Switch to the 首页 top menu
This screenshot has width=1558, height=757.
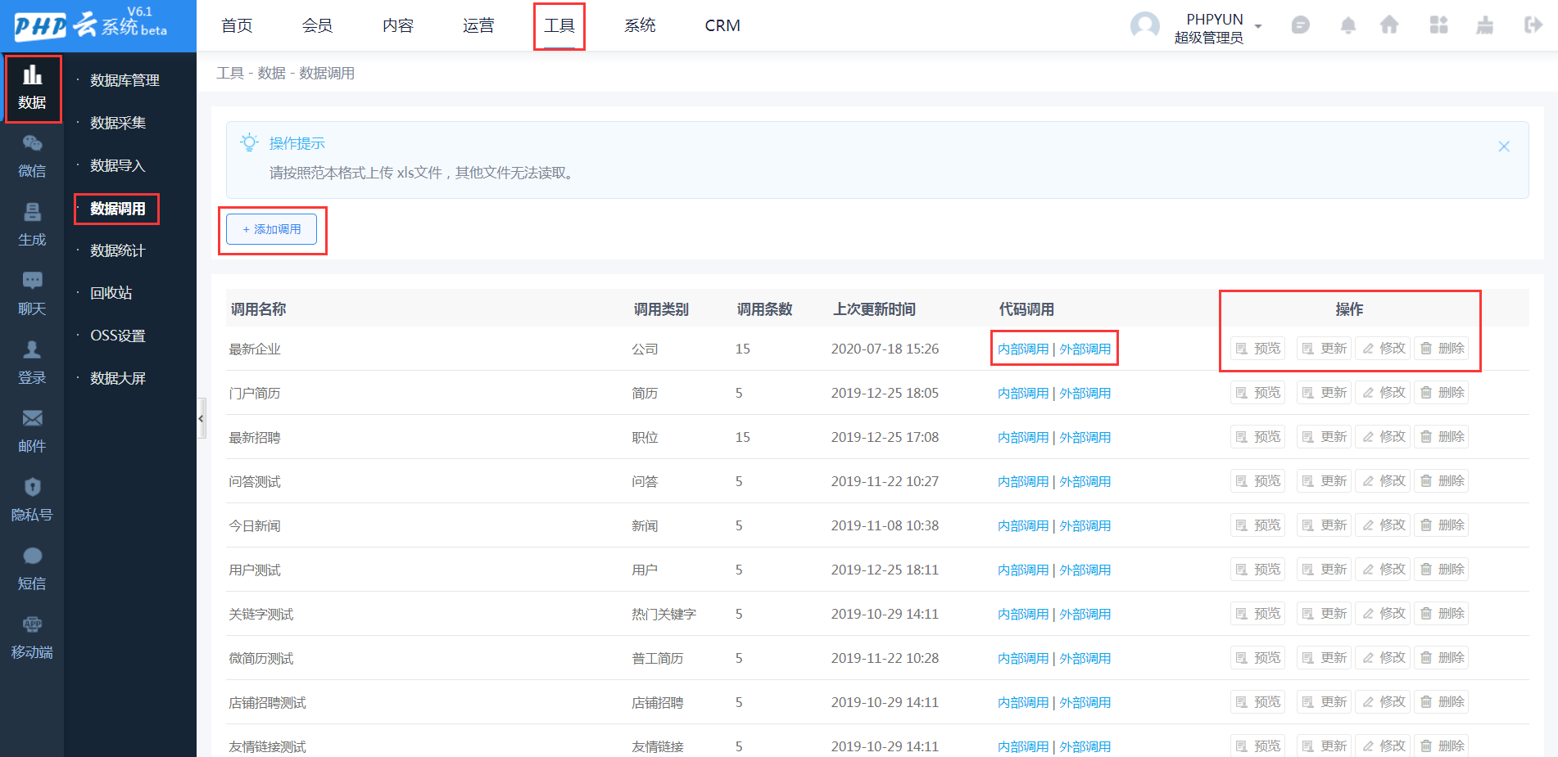pos(237,25)
